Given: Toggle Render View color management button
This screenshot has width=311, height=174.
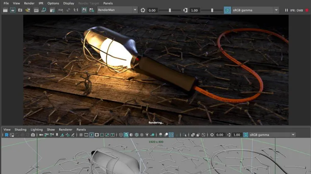Looking at the screenshot, I should (228, 10).
